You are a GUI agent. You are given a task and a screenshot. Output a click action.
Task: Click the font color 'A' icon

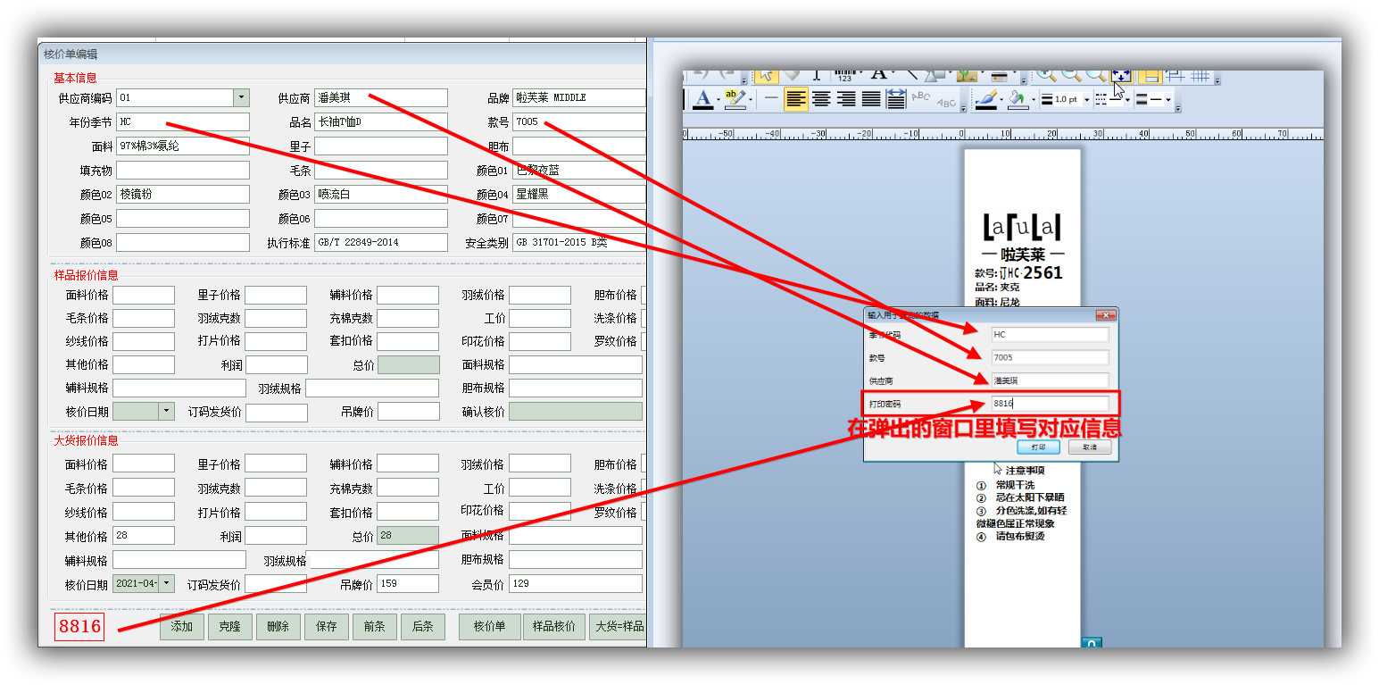[703, 99]
